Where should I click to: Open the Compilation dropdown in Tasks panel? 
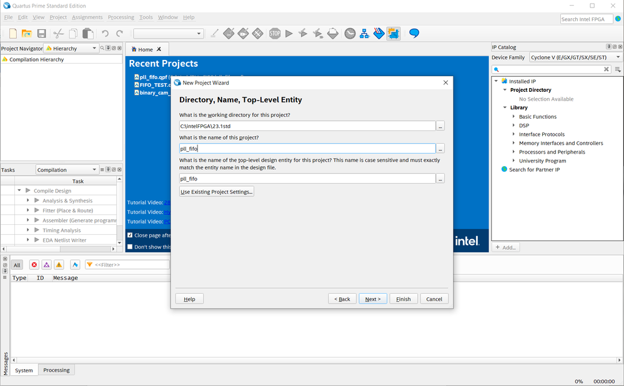point(67,169)
